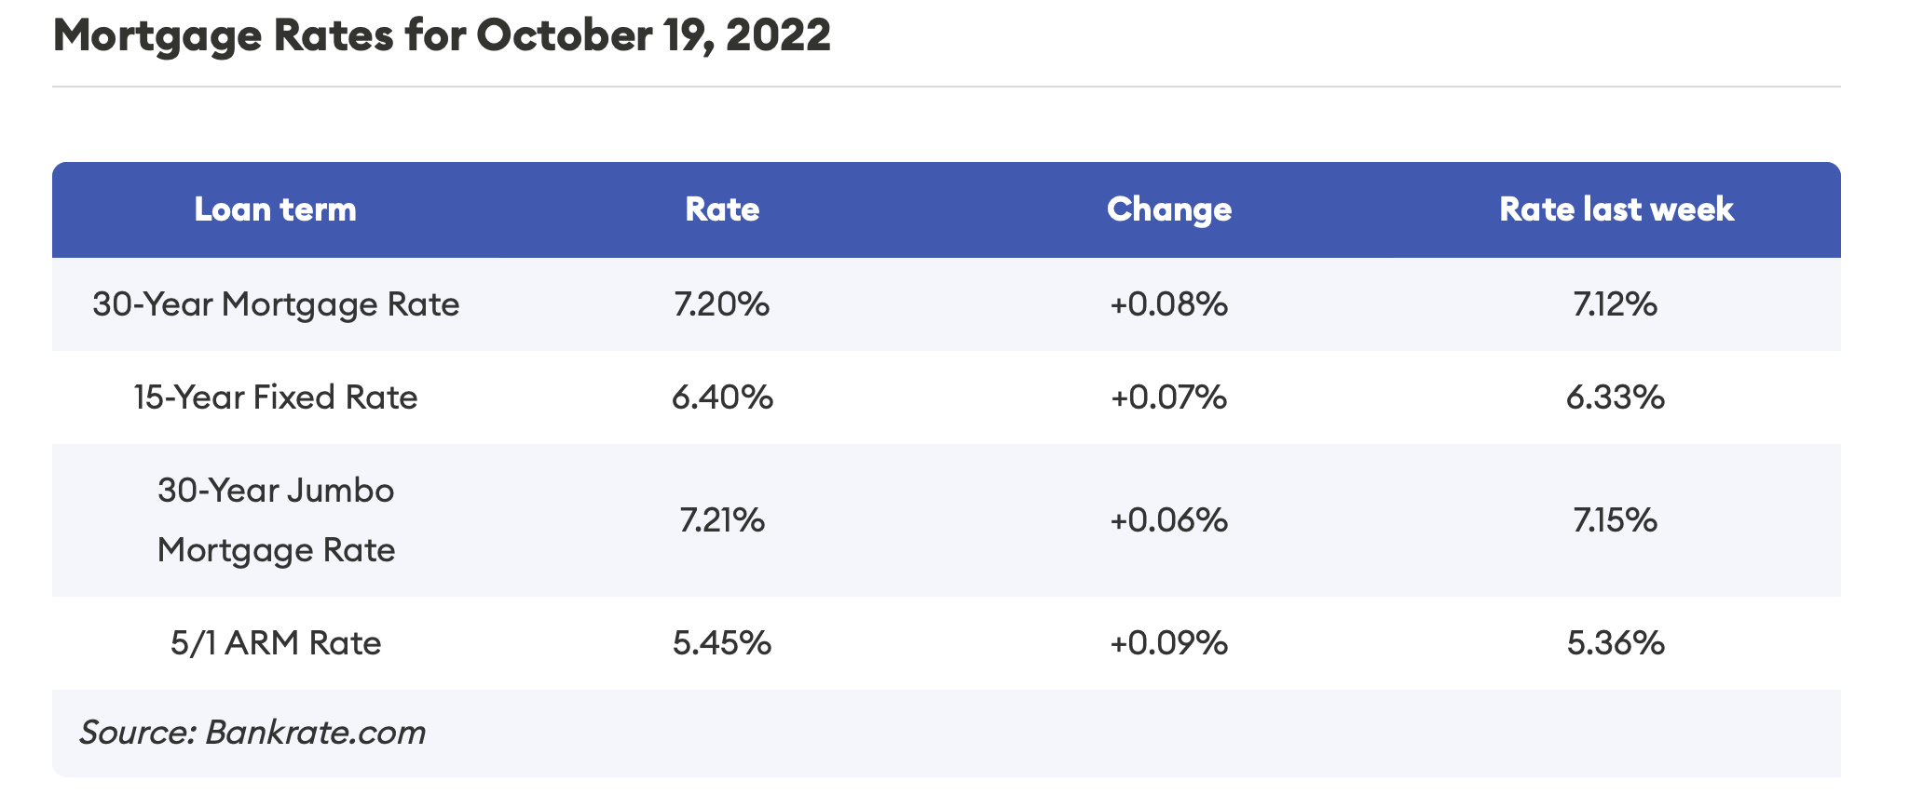
Task: Click the +0.06% change value
Action: tap(1169, 519)
